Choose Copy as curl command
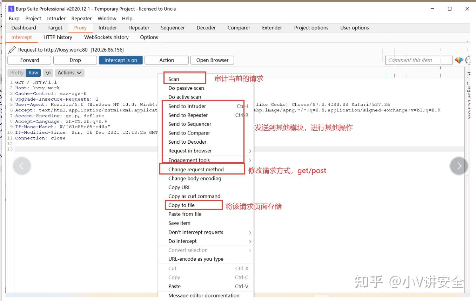 click(x=194, y=196)
